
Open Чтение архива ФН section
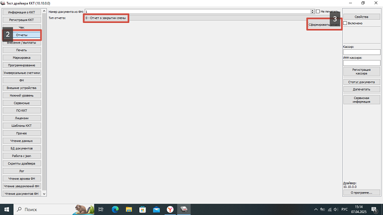[x=22, y=179]
